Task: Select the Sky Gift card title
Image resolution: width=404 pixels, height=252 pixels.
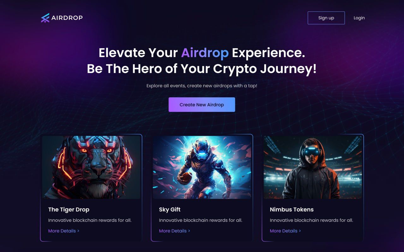Action: click(170, 209)
